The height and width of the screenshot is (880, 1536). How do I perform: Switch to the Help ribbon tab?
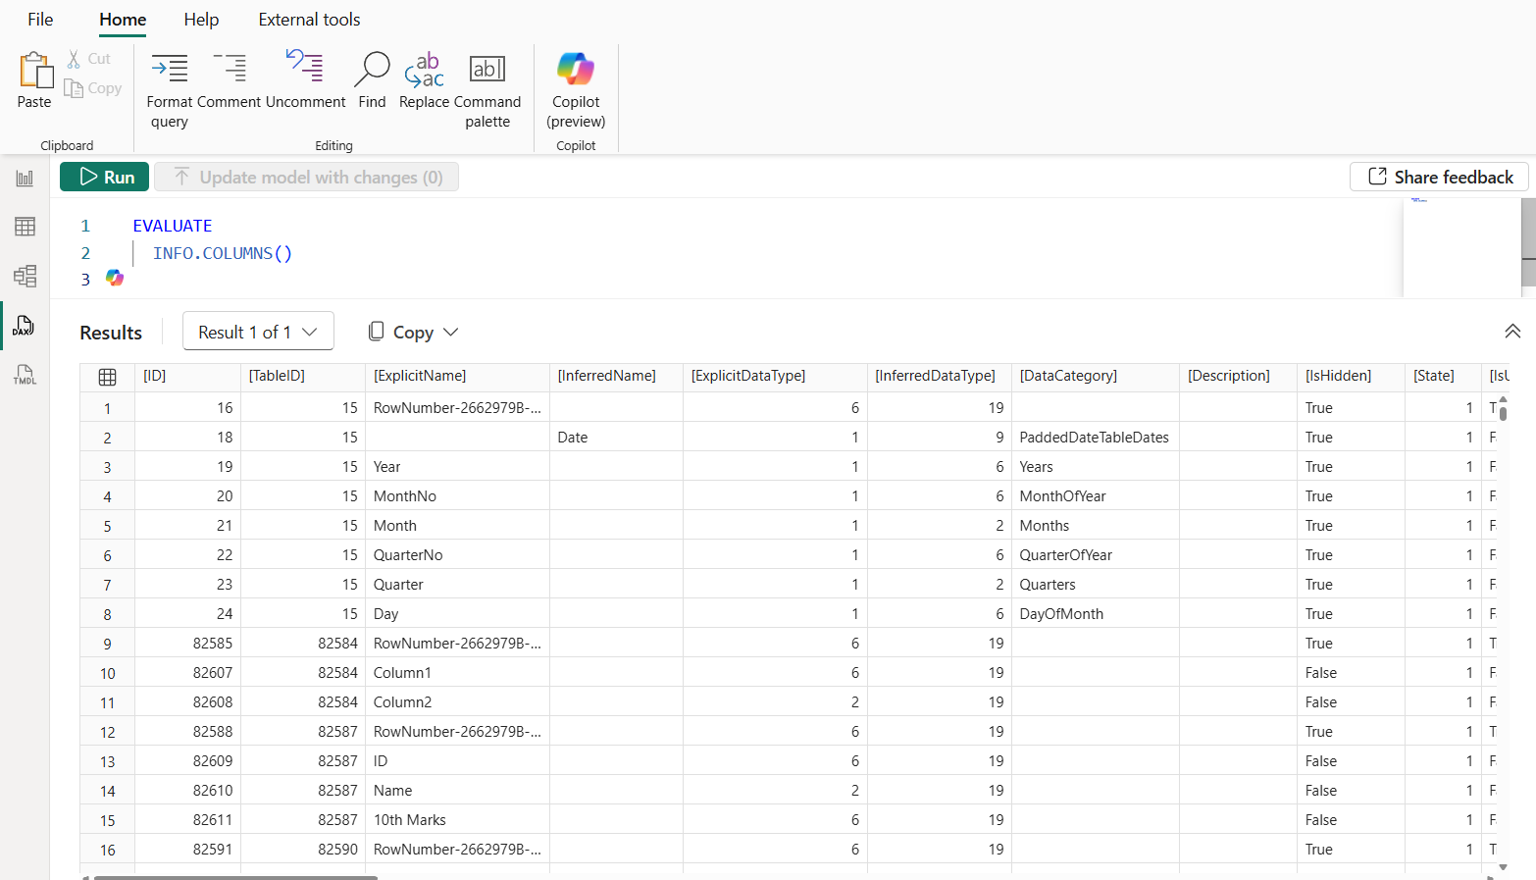201,19
